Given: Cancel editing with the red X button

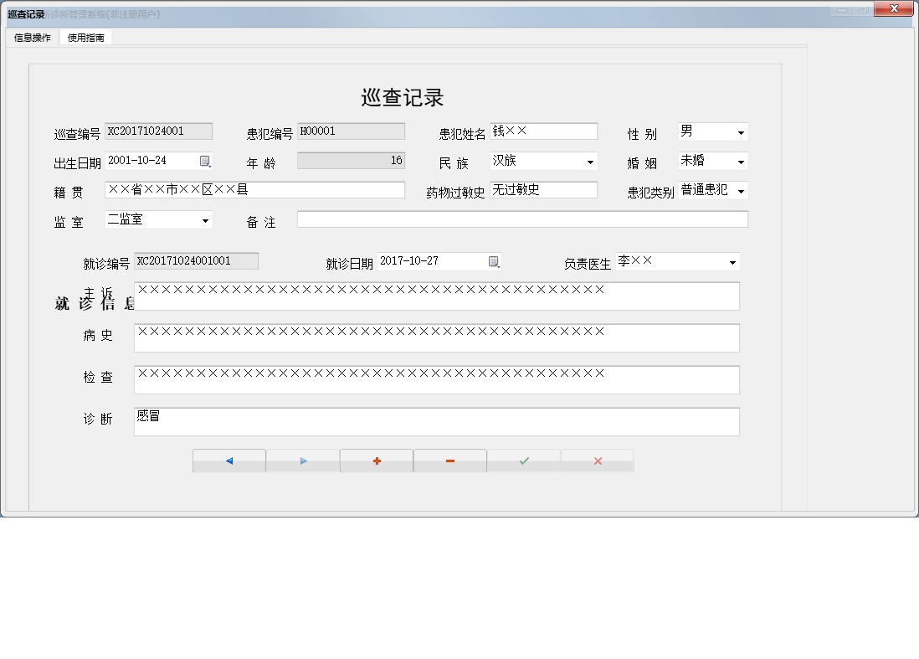Looking at the screenshot, I should (597, 460).
